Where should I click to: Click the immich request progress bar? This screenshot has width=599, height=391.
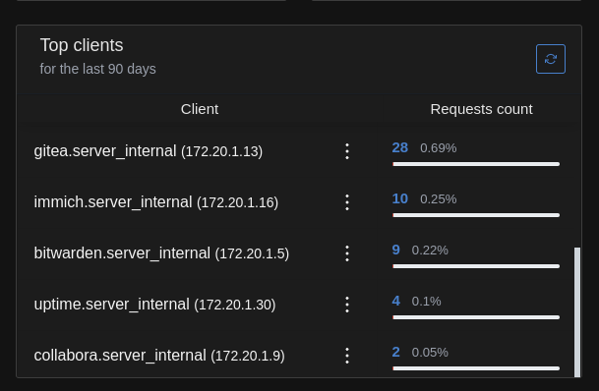(x=476, y=215)
